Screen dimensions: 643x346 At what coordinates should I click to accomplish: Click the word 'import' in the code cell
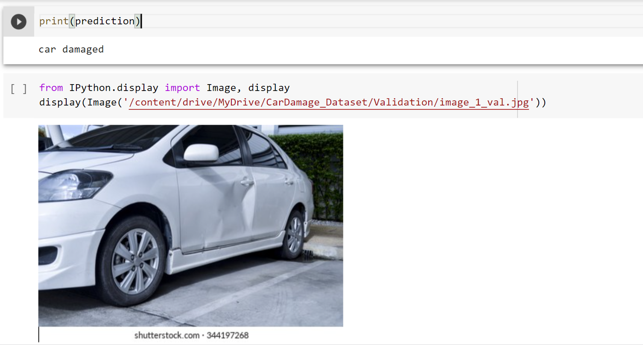point(182,88)
